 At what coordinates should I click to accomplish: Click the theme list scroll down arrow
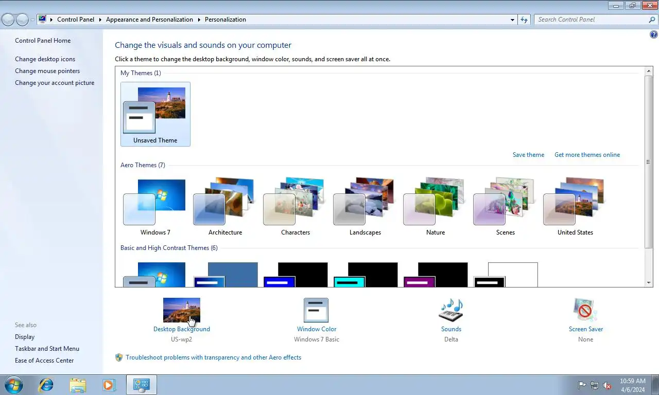pyautogui.click(x=648, y=282)
